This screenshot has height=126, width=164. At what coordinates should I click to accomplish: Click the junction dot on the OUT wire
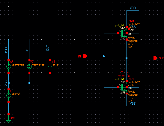click(127, 58)
